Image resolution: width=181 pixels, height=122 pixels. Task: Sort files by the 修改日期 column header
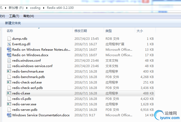81,31
